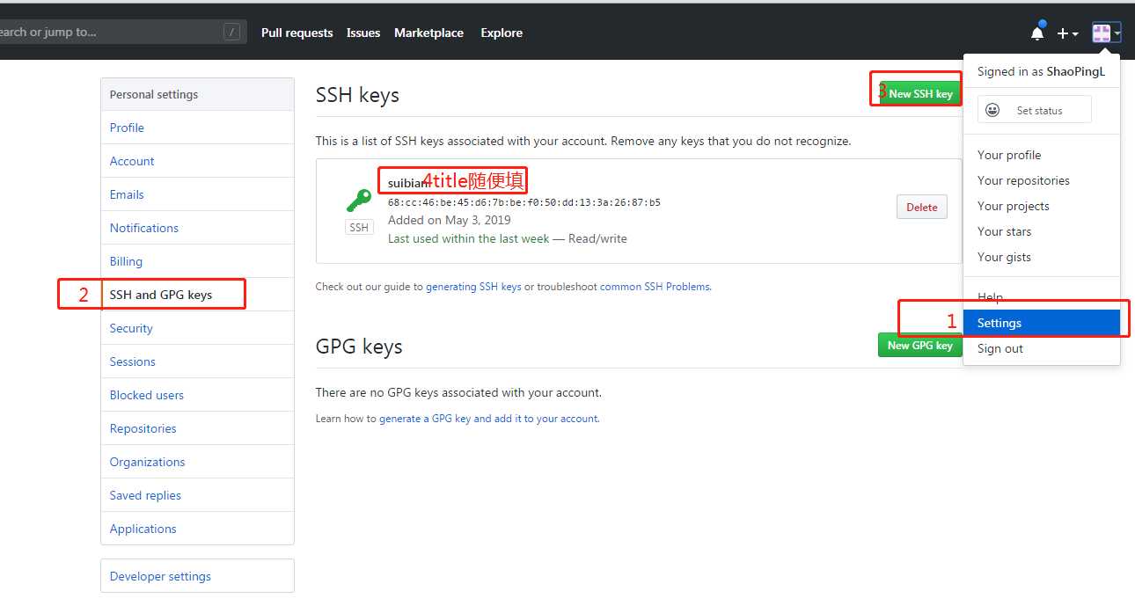The image size is (1135, 606).
Task: Select Your stars in the dropdown
Action: [1004, 231]
